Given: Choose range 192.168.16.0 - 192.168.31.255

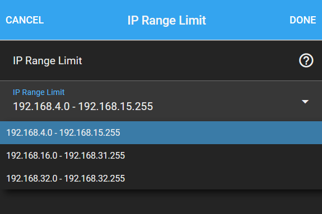Looking at the screenshot, I should [x=161, y=155].
